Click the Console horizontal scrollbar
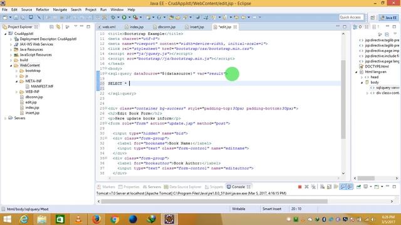 [x=214, y=201]
